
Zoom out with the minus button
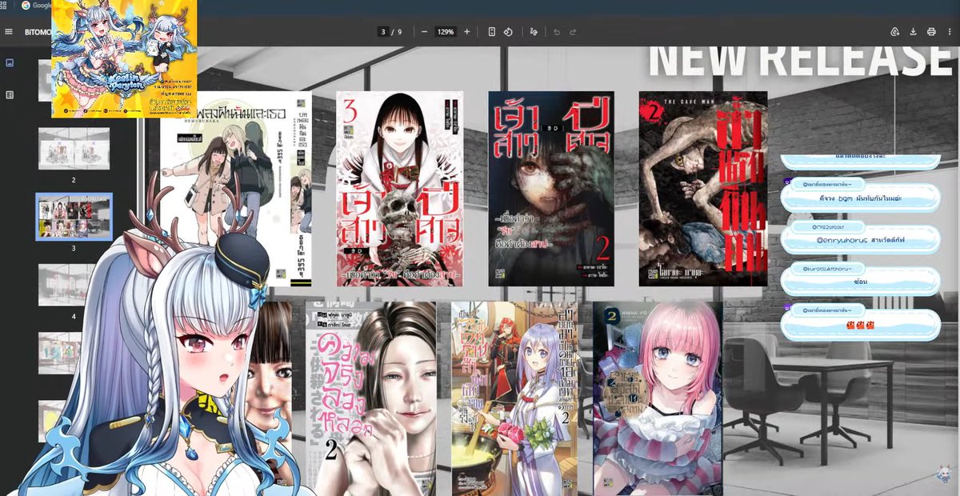coord(424,32)
